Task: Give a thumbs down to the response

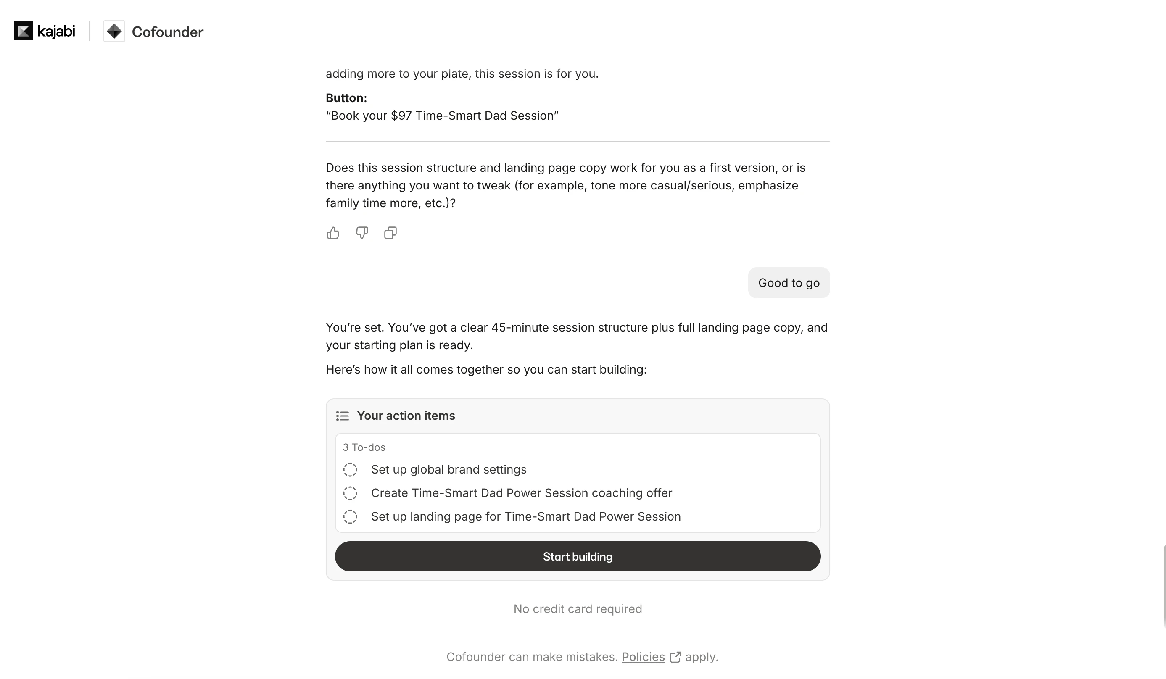Action: coord(362,233)
